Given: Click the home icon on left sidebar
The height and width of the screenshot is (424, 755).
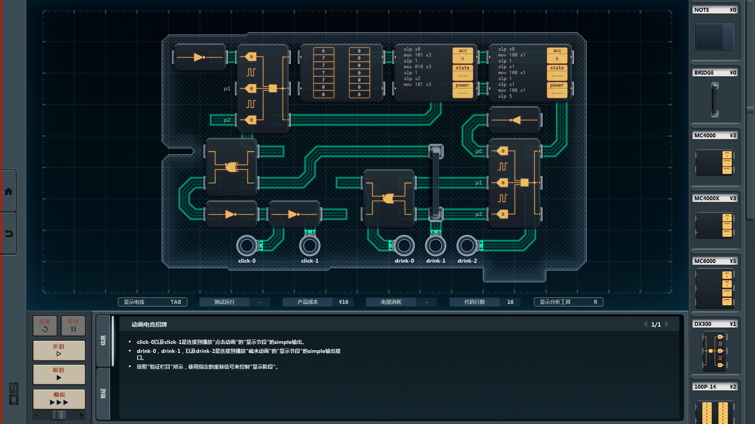Looking at the screenshot, I should coord(8,192).
